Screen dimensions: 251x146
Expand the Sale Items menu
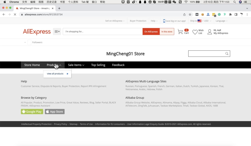[76, 65]
